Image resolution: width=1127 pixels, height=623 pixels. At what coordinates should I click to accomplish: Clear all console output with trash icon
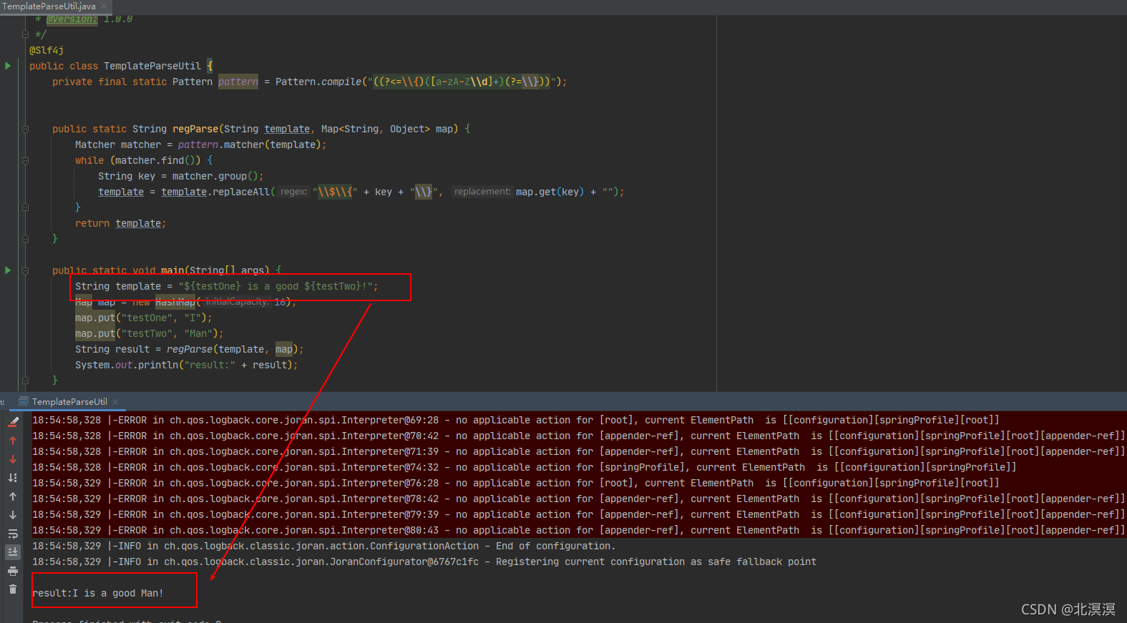(13, 589)
